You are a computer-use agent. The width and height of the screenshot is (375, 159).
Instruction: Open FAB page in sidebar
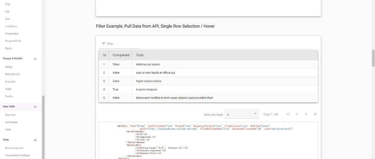pyautogui.click(x=7, y=12)
